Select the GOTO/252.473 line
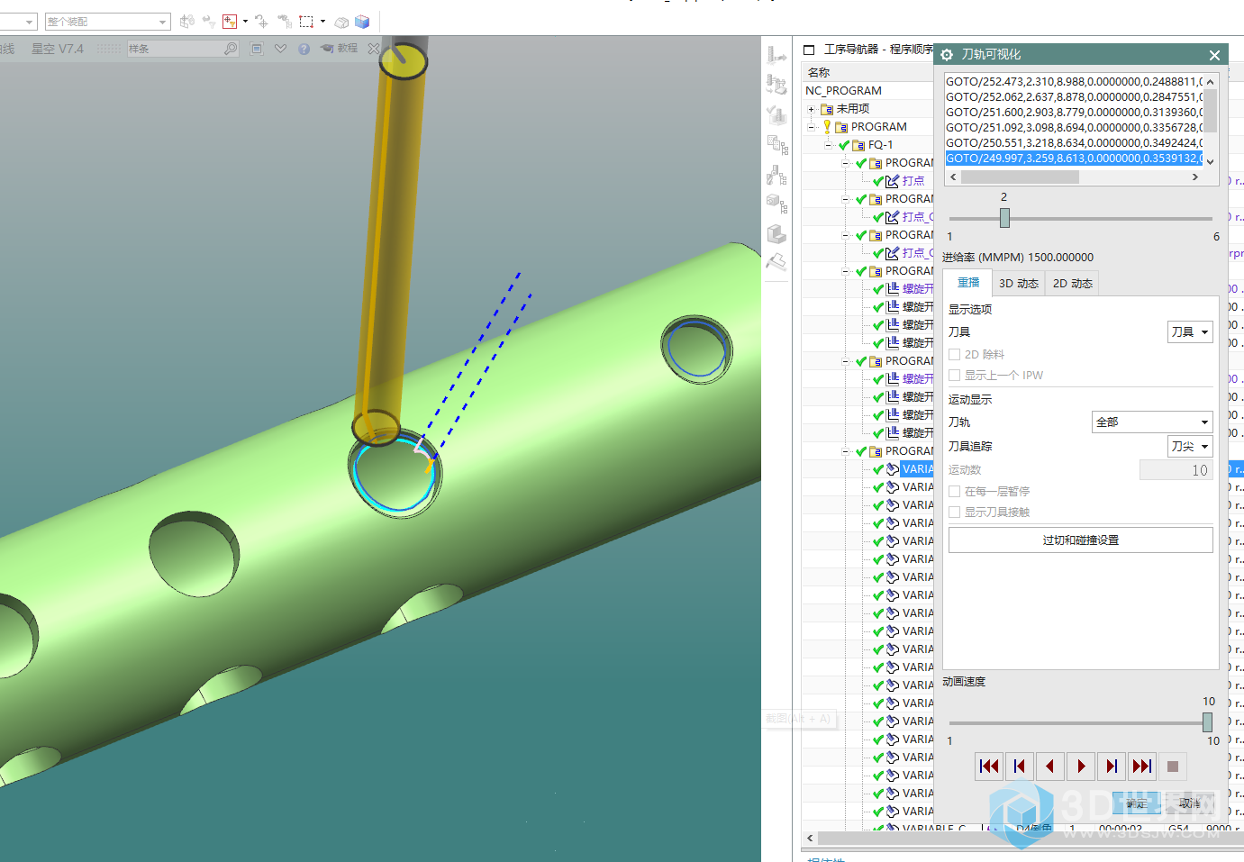The height and width of the screenshot is (862, 1244). tap(1074, 82)
